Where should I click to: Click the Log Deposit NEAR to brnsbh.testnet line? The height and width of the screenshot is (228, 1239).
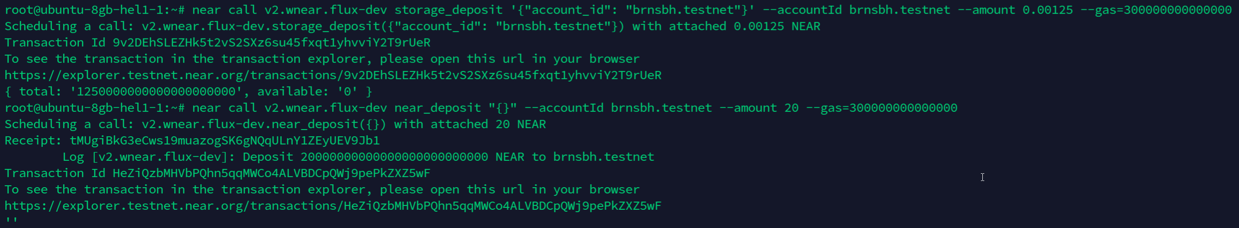pos(358,157)
